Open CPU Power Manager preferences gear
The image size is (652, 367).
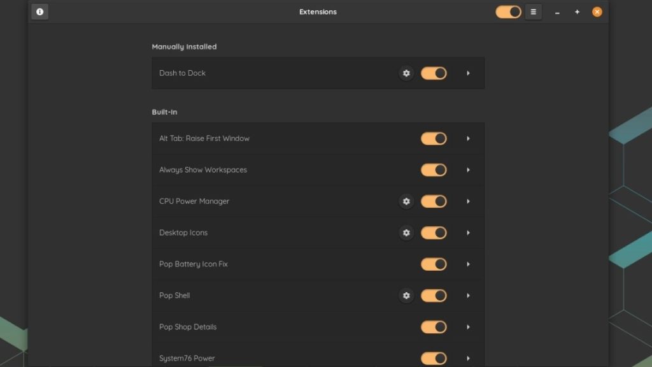coord(406,201)
